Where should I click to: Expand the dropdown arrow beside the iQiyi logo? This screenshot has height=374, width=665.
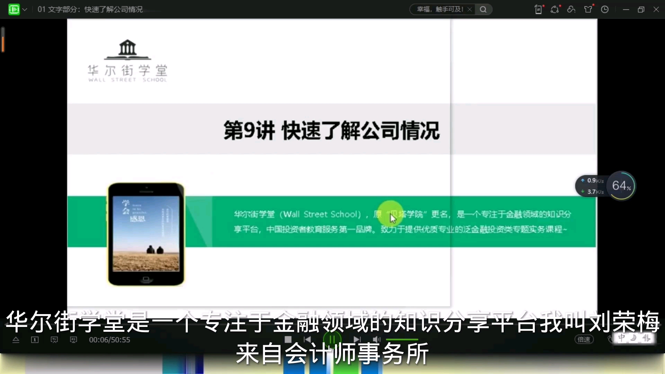tap(25, 10)
